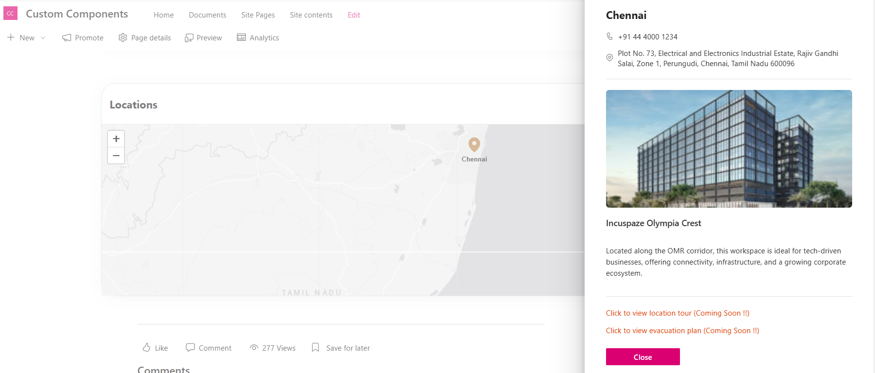Switch to the Documents navigation tab
Image resolution: width=875 pixels, height=373 pixels.
pos(207,15)
